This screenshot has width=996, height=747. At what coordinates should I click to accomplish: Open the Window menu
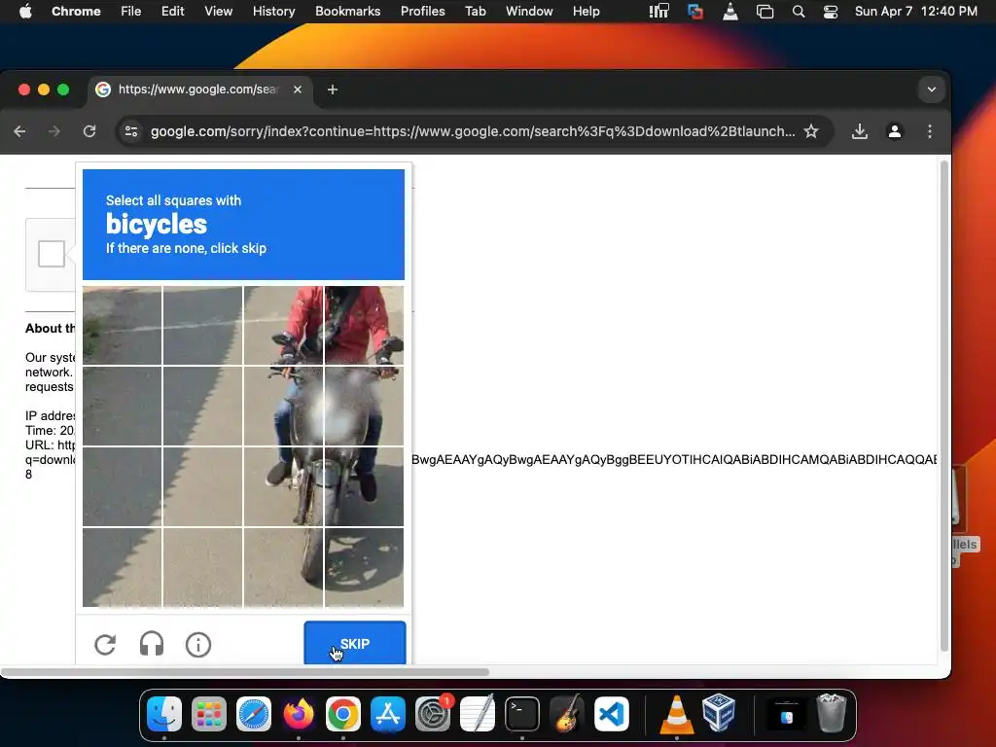[x=529, y=12]
